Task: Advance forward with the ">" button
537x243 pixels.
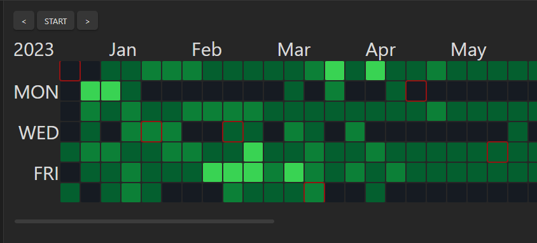Action: click(x=87, y=20)
